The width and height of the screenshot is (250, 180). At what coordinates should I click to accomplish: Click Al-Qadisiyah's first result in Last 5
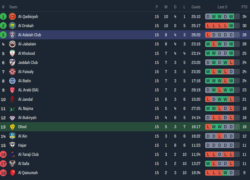[x=208, y=17]
